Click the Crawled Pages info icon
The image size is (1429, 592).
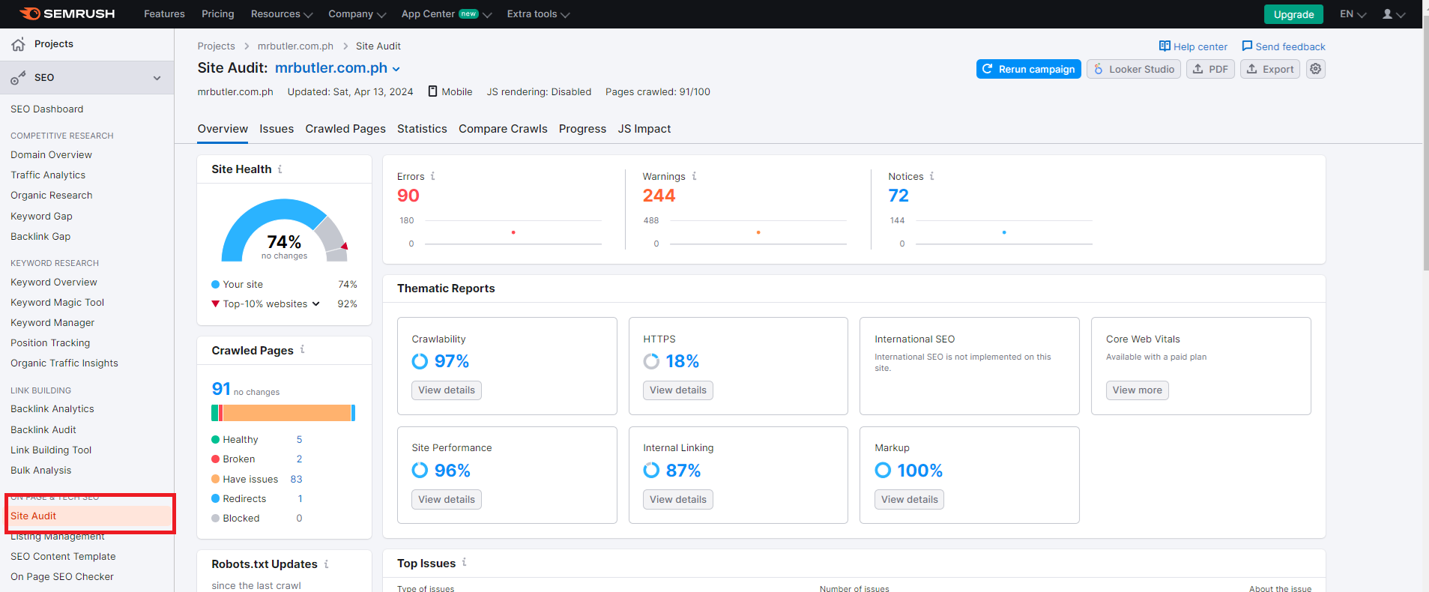pyautogui.click(x=302, y=349)
